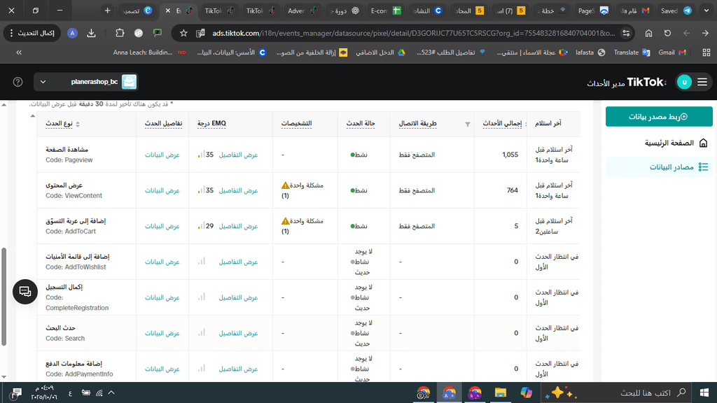
Task: Open عرض البيانات for the AddToCart event
Action: coord(162,226)
